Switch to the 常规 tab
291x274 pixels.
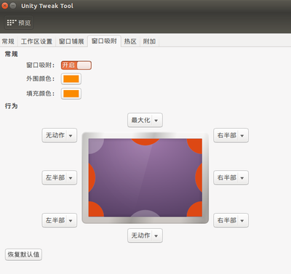[x=8, y=41]
